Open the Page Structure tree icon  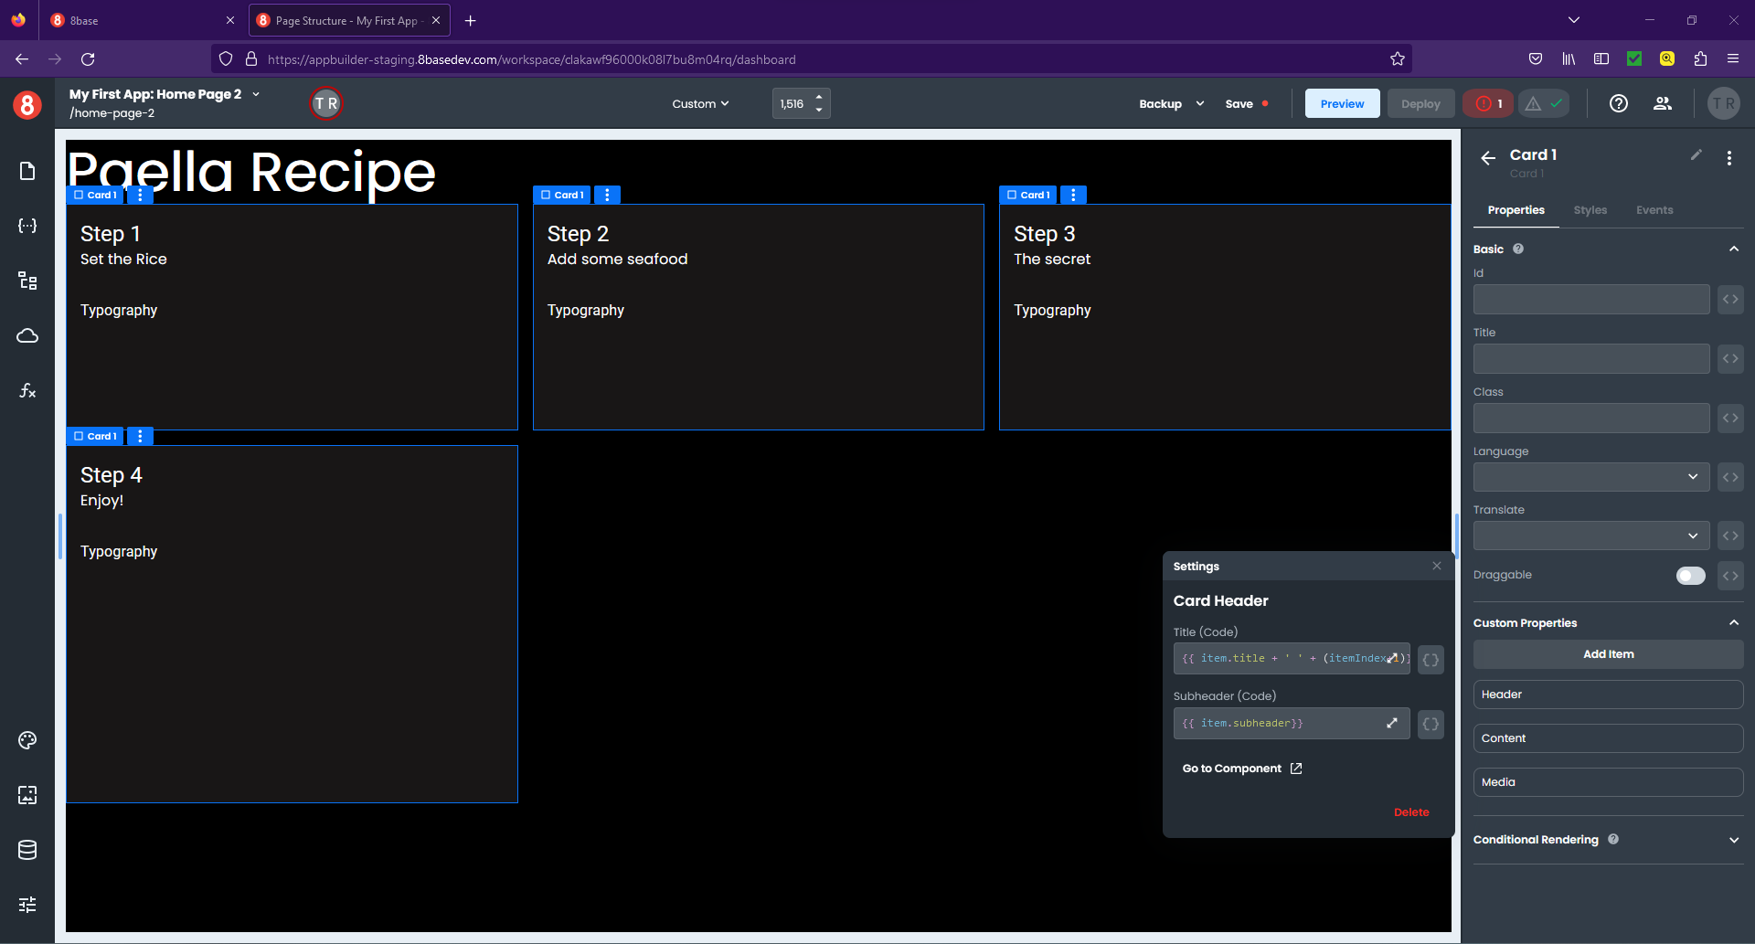coord(27,281)
